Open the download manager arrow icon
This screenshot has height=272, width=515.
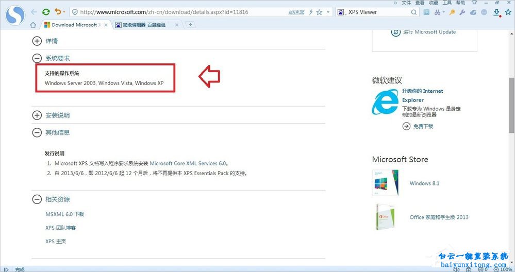point(497,12)
